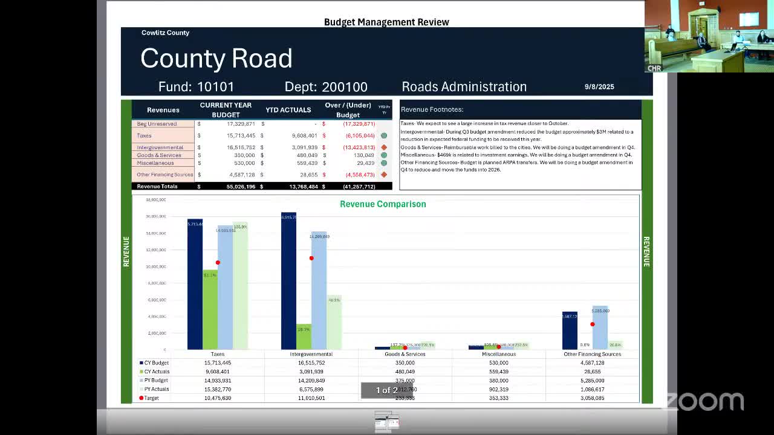Click the orange diamond for Other Financing Sources
This screenshot has width=774, height=435.
(x=384, y=174)
